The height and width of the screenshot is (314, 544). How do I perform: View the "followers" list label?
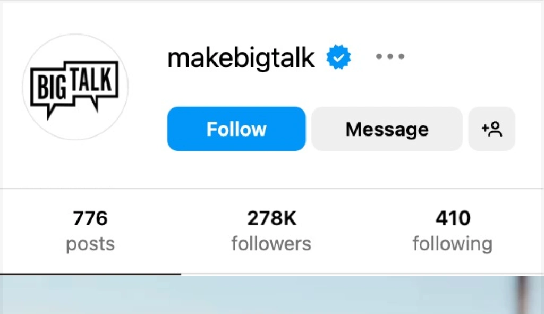click(271, 244)
